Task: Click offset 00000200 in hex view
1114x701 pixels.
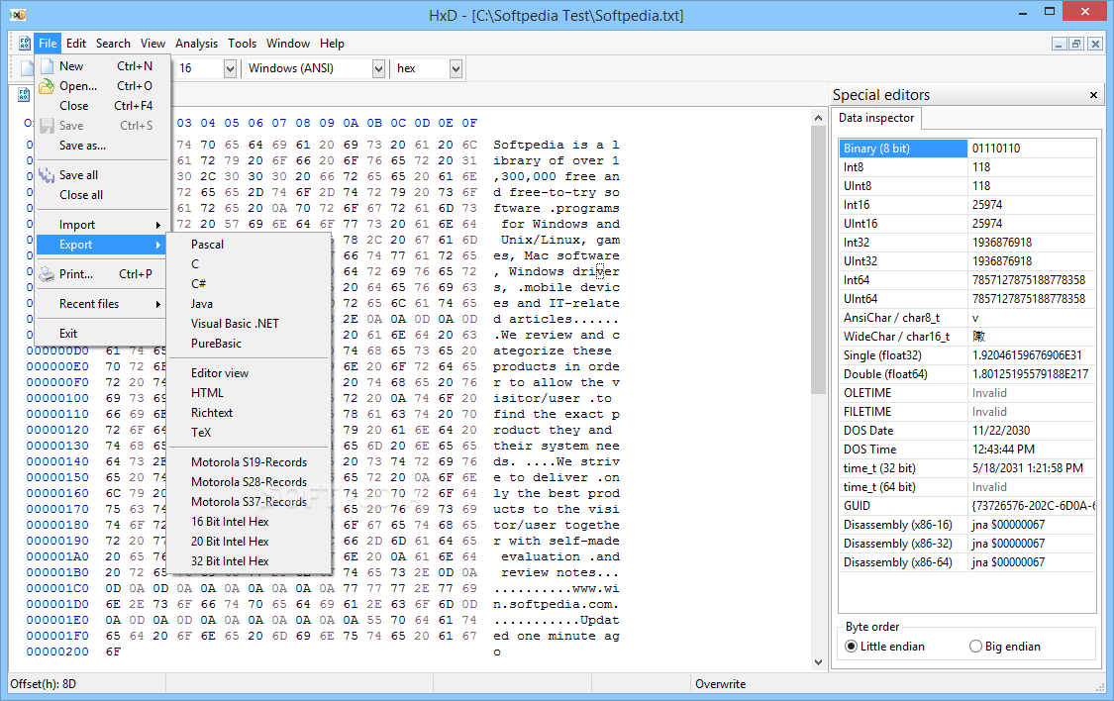Action: [x=57, y=652]
